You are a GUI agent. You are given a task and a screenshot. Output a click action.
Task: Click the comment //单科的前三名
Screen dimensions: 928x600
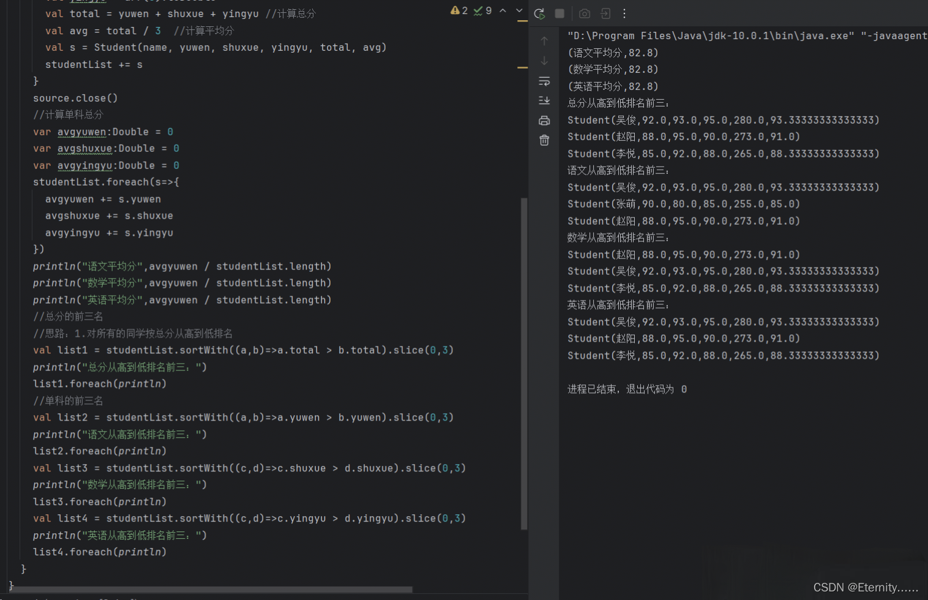[x=68, y=401]
